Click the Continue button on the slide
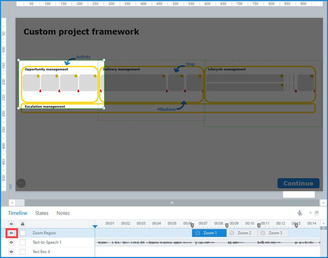This screenshot has height=258, width=328. point(298,184)
